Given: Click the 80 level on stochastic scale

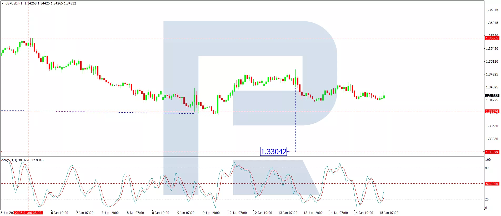Looking at the screenshot, I should click(487, 168).
